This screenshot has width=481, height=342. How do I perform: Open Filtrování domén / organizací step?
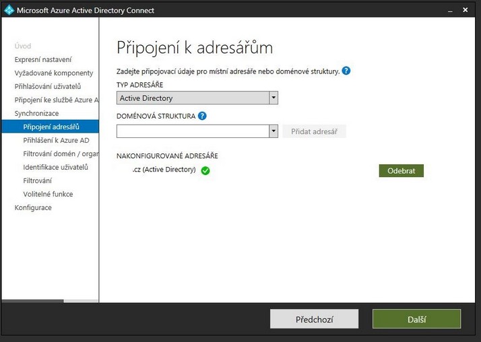tap(61, 154)
